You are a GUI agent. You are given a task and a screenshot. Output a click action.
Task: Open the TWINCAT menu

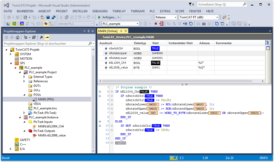(x=119, y=11)
